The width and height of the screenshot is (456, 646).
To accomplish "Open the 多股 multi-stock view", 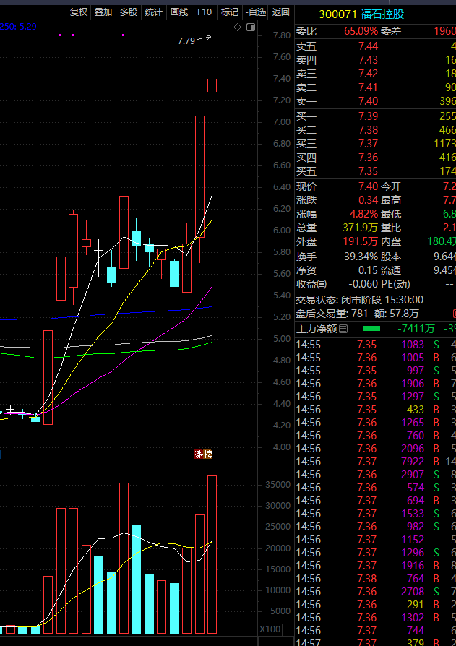I will (x=129, y=12).
